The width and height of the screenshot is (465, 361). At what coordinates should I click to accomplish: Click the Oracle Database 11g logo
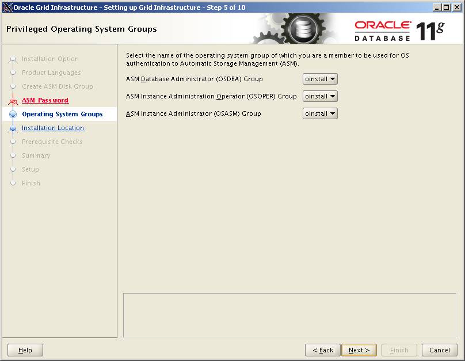point(399,31)
